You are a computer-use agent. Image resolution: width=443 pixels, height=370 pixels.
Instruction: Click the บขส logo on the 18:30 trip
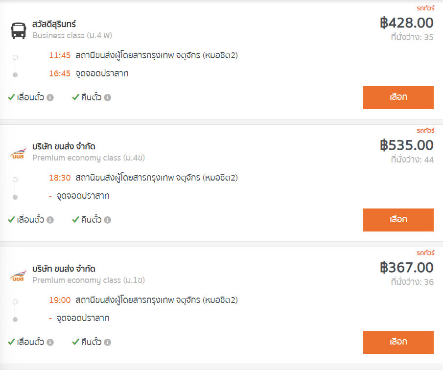pyautogui.click(x=19, y=152)
